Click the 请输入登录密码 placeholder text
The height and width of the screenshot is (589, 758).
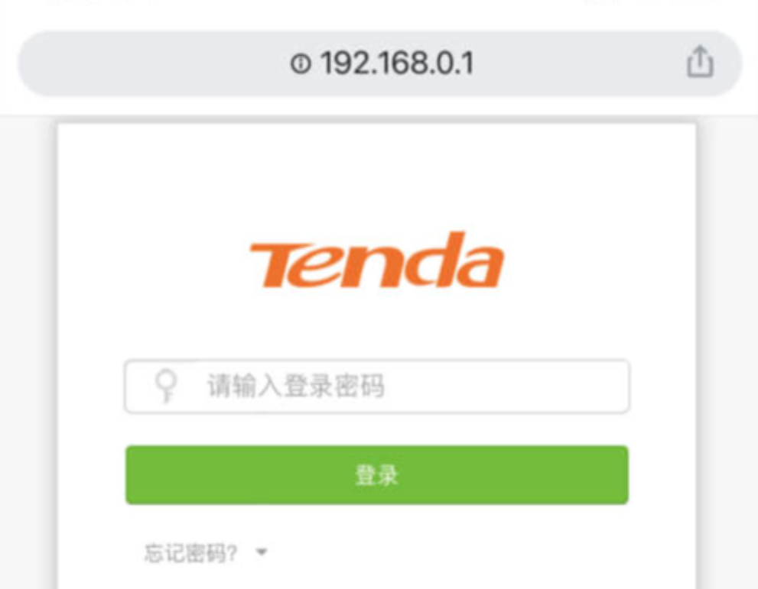point(296,386)
